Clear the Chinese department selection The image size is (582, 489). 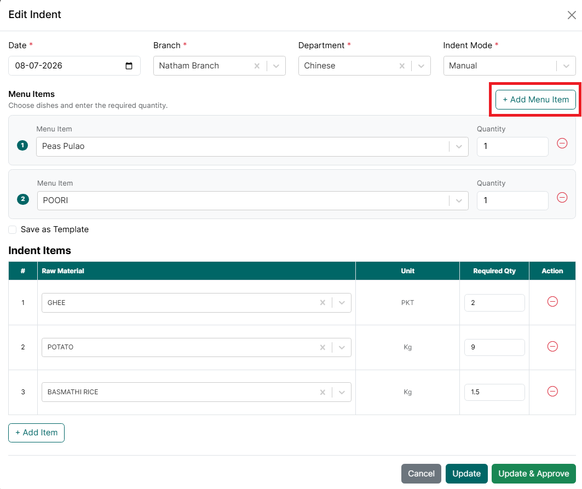(x=402, y=66)
